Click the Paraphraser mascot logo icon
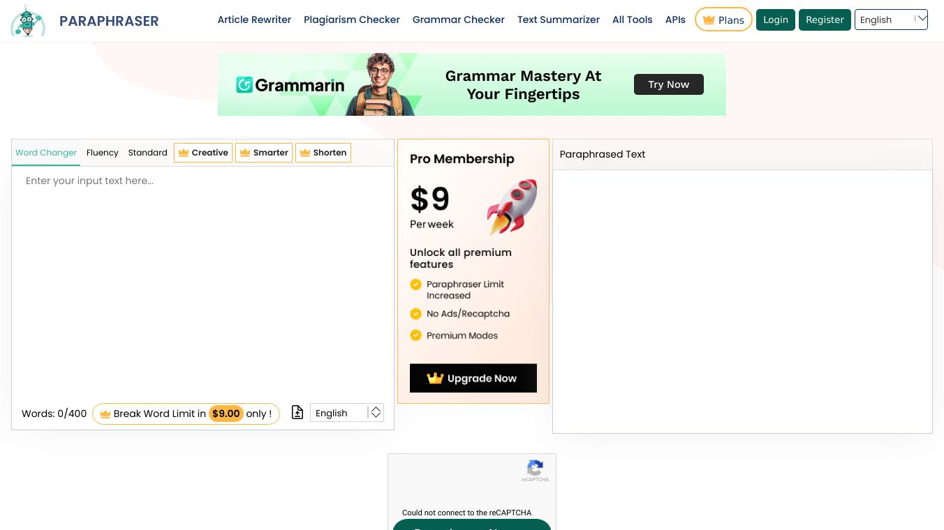This screenshot has width=944, height=530. (28, 21)
